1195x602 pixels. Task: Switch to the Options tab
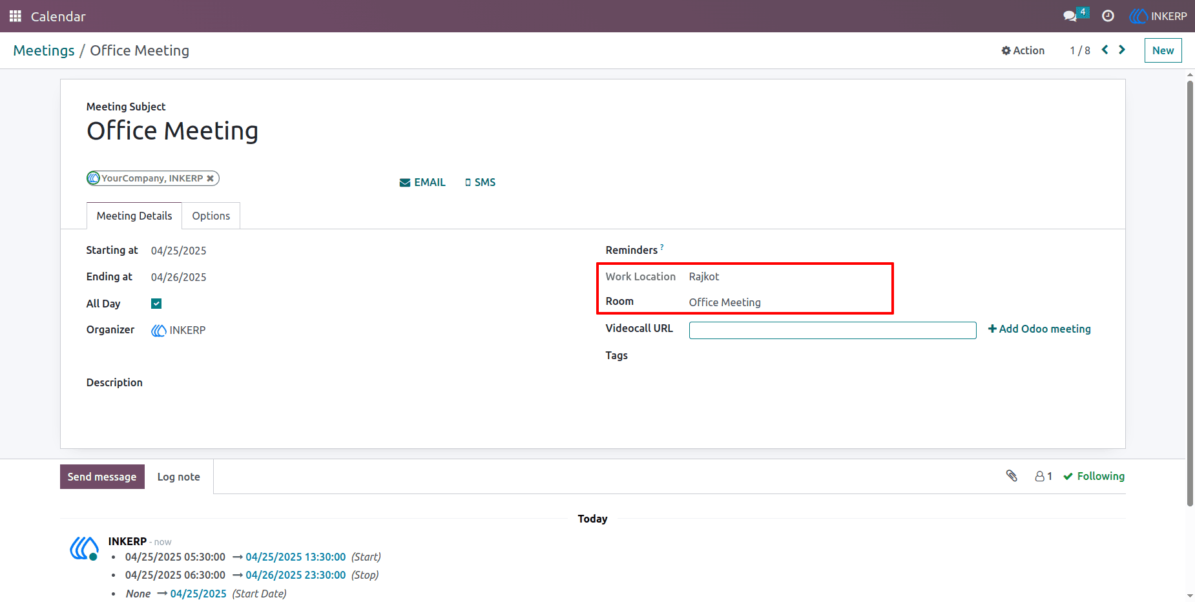tap(211, 216)
